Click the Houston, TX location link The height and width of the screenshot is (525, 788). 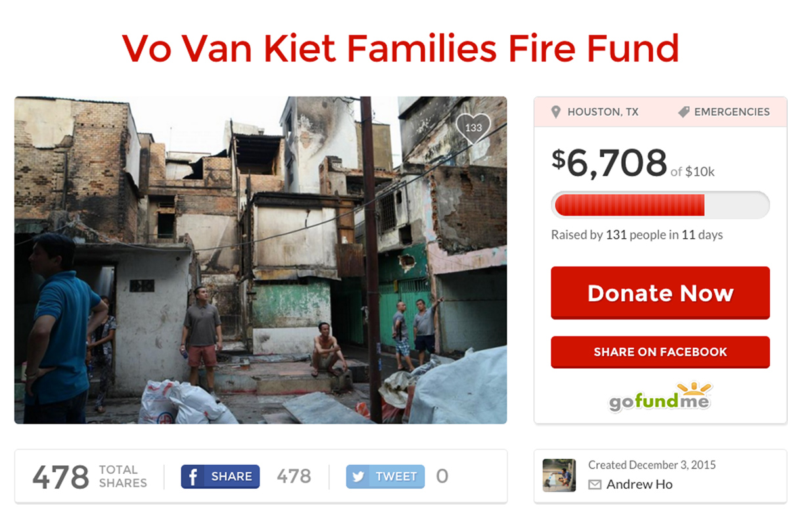603,112
